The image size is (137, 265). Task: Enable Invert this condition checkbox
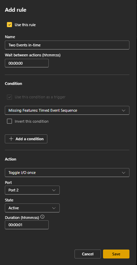coord(10,121)
